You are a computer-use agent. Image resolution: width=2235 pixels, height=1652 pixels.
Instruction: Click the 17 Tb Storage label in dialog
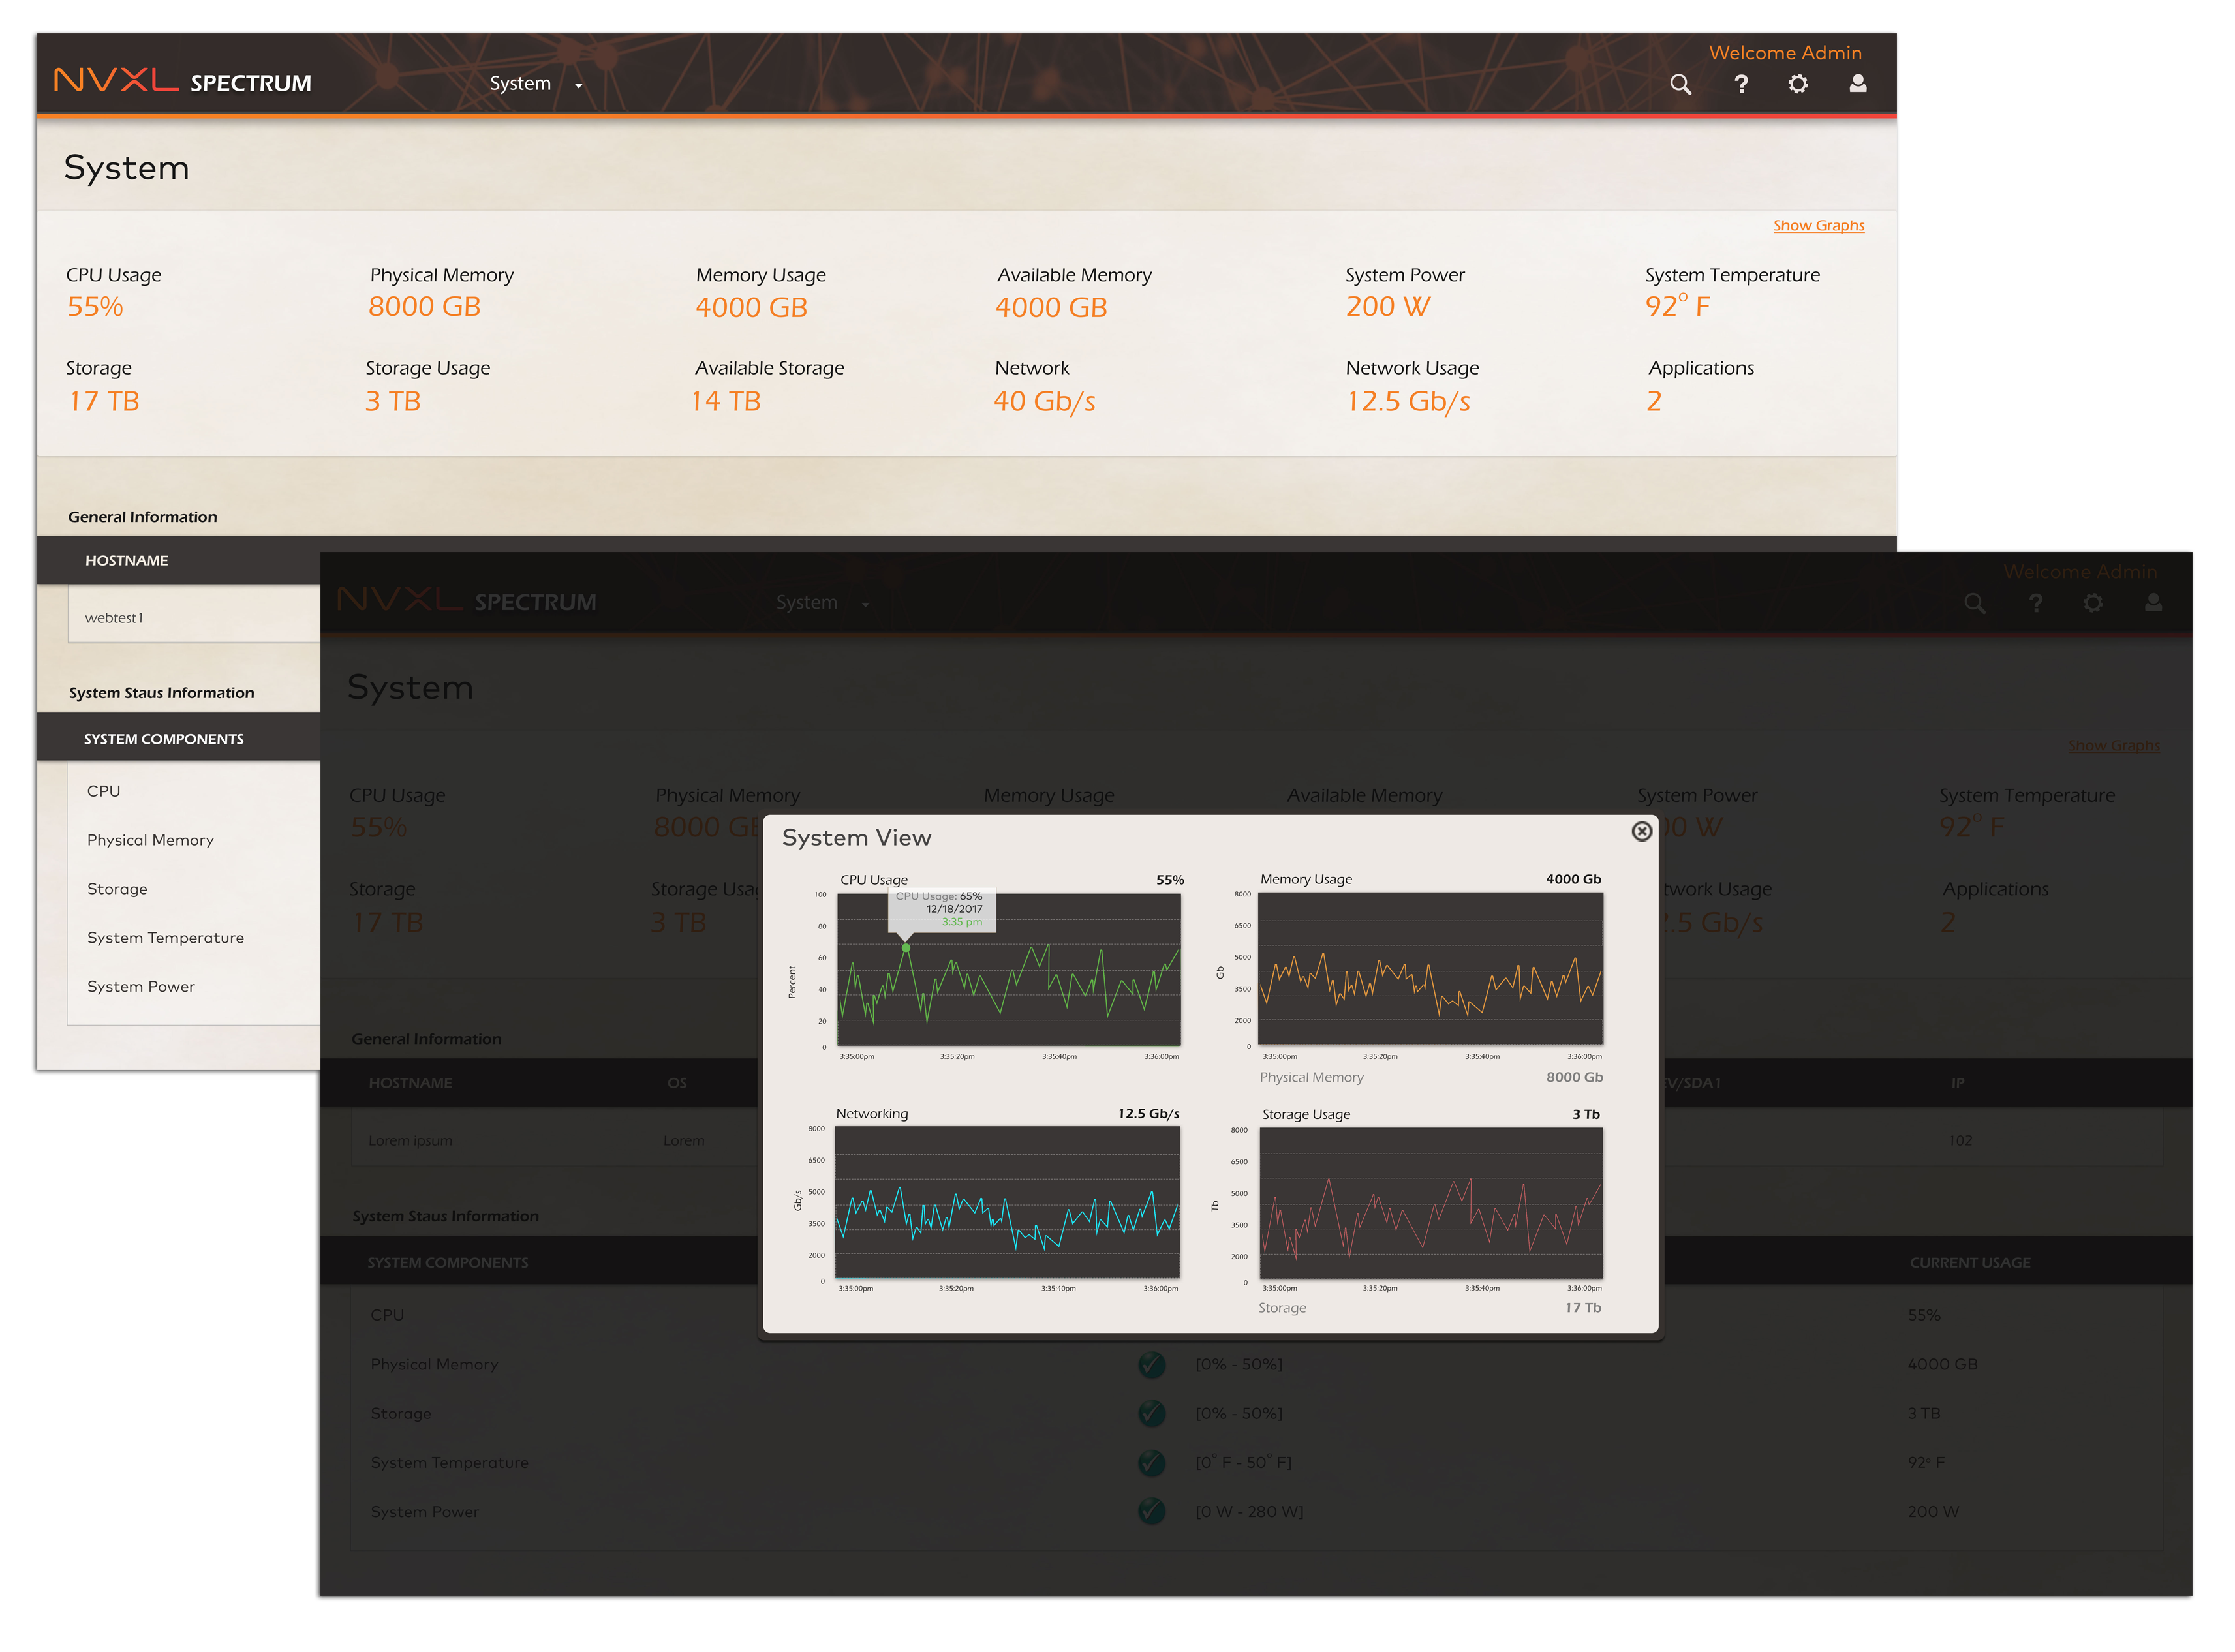click(x=1582, y=1307)
